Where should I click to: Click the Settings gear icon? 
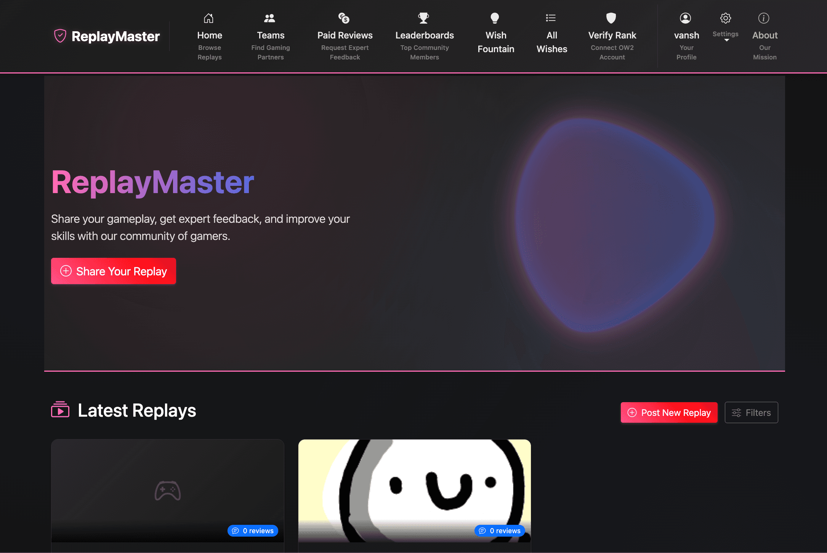click(725, 18)
